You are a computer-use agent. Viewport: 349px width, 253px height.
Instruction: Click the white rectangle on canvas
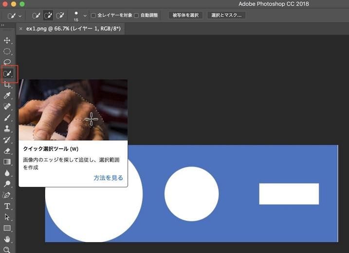click(289, 194)
